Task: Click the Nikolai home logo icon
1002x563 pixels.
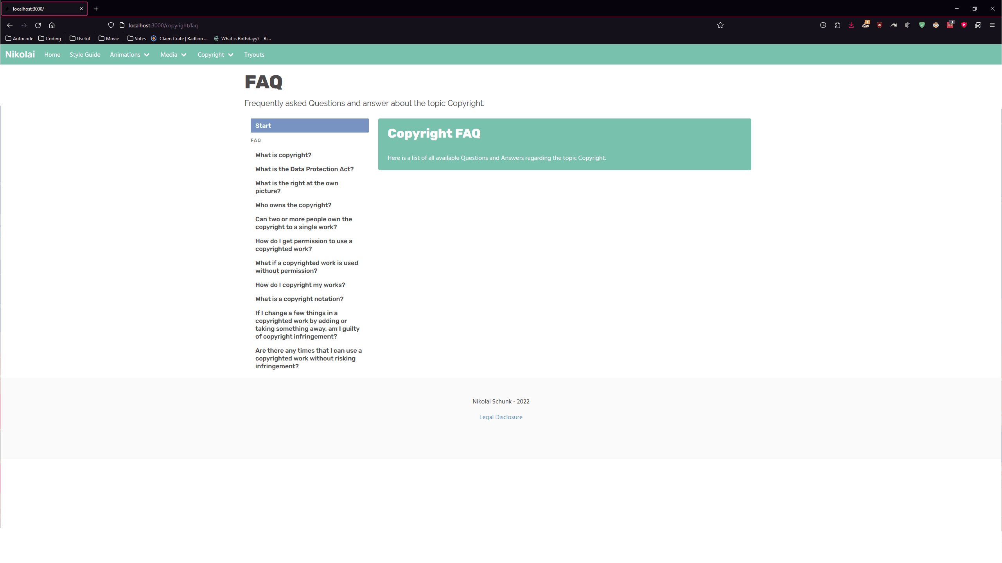Action: pos(20,54)
